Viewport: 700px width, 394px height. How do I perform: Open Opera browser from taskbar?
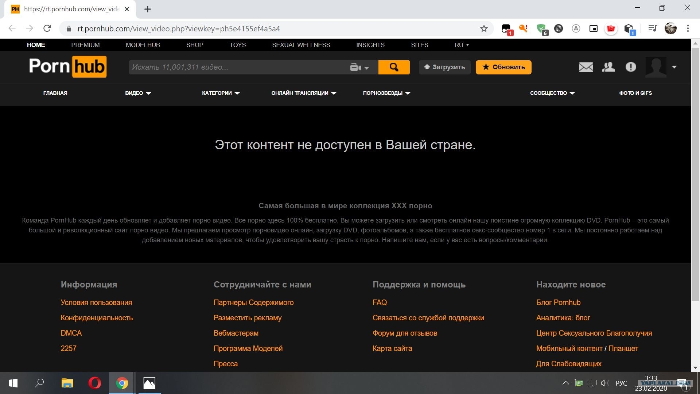94,383
